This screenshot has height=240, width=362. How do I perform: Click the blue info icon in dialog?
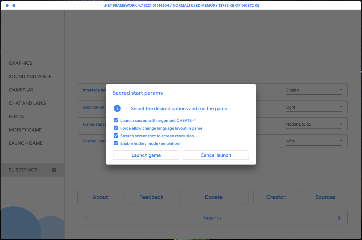click(117, 108)
